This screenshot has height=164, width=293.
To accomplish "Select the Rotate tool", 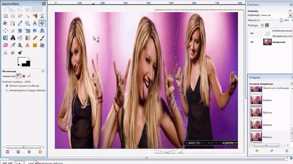I will pyautogui.click(x=20, y=31).
